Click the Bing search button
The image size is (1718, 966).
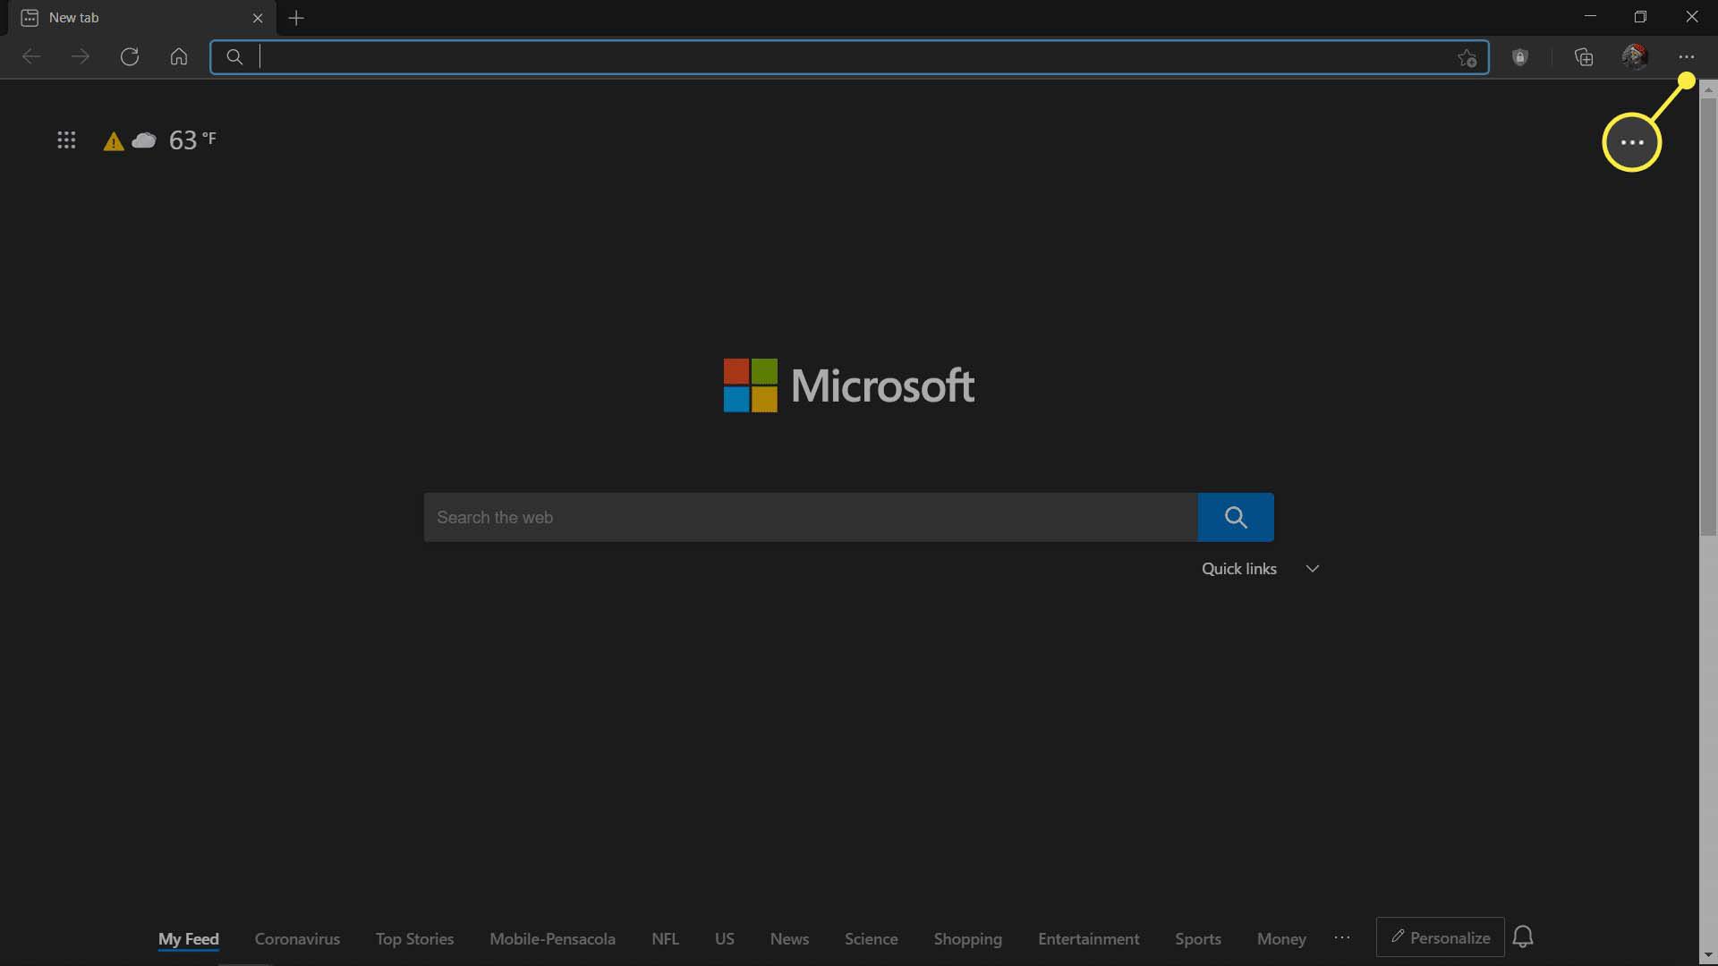click(x=1236, y=517)
